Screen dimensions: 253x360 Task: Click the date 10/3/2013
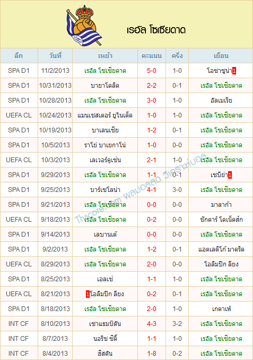tap(55, 160)
